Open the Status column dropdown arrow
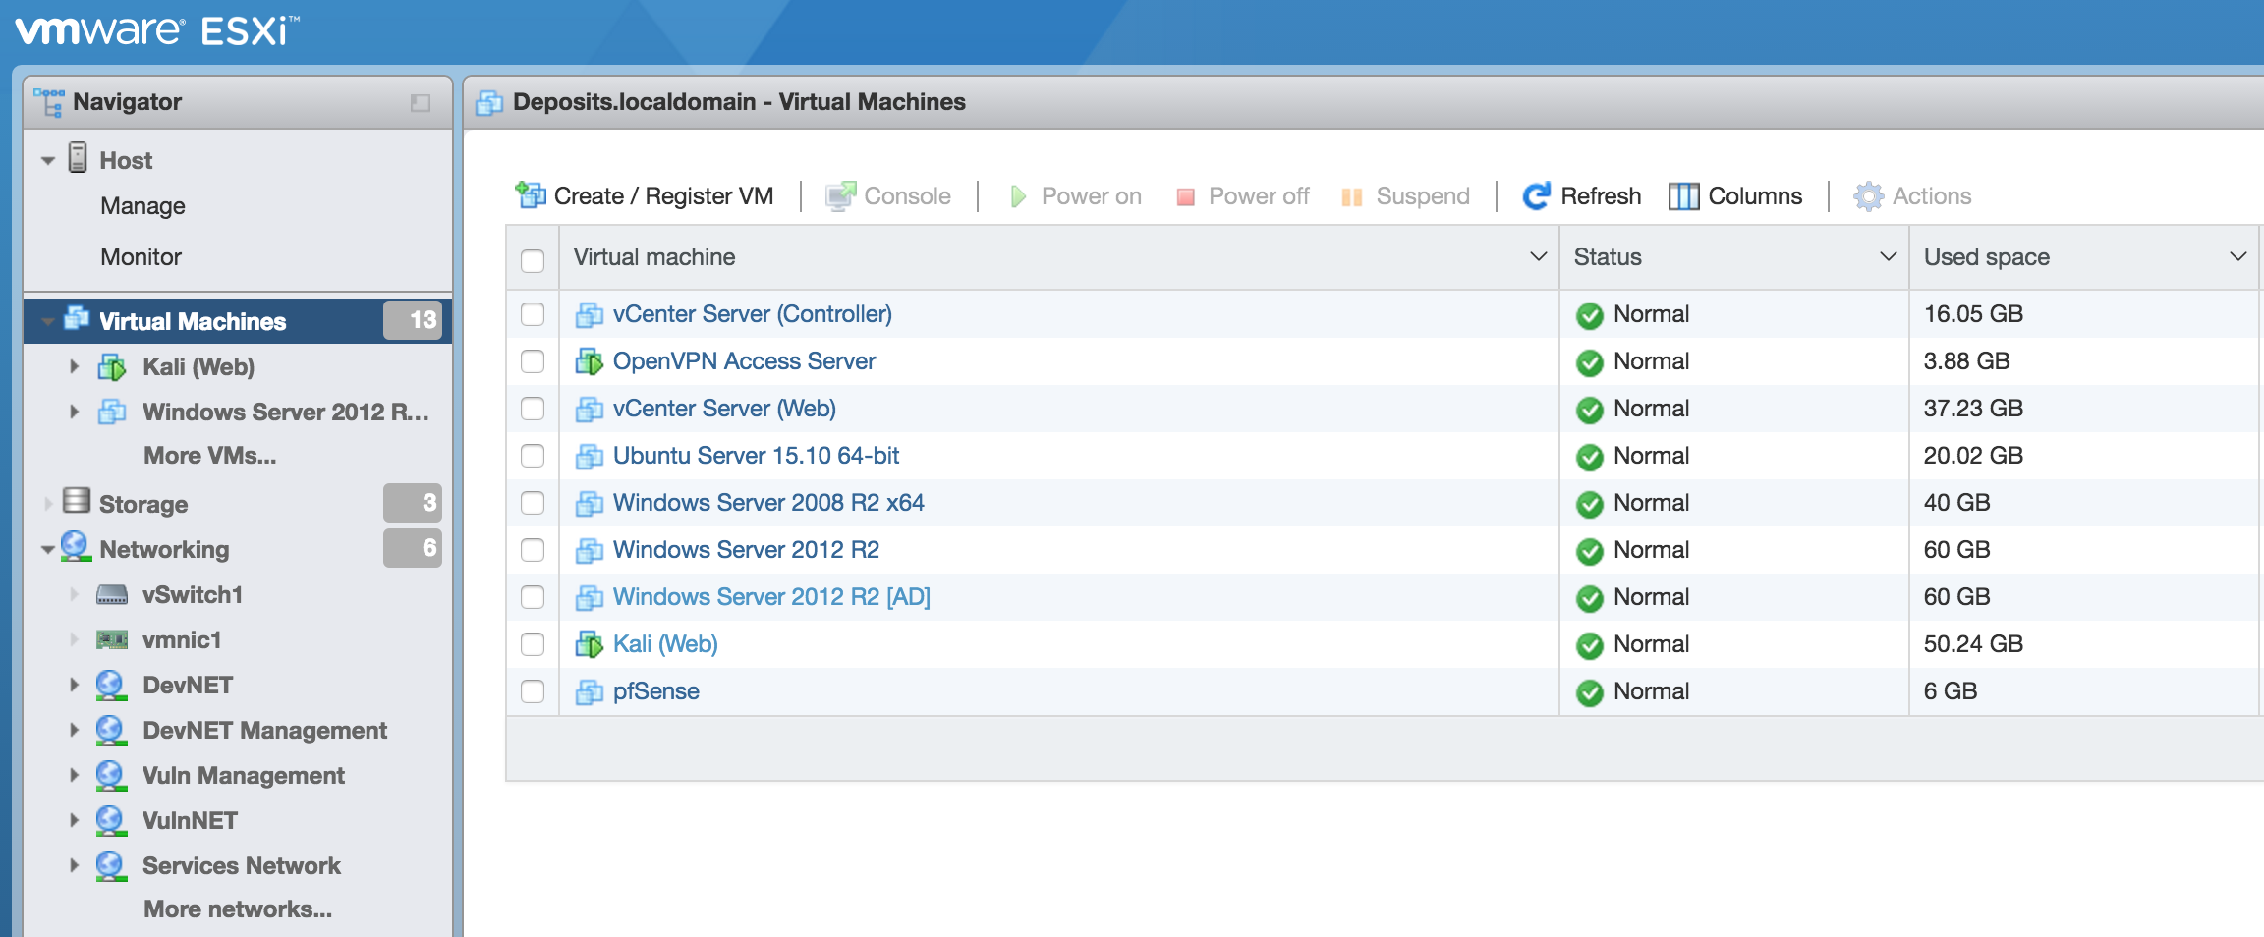 click(x=1888, y=257)
